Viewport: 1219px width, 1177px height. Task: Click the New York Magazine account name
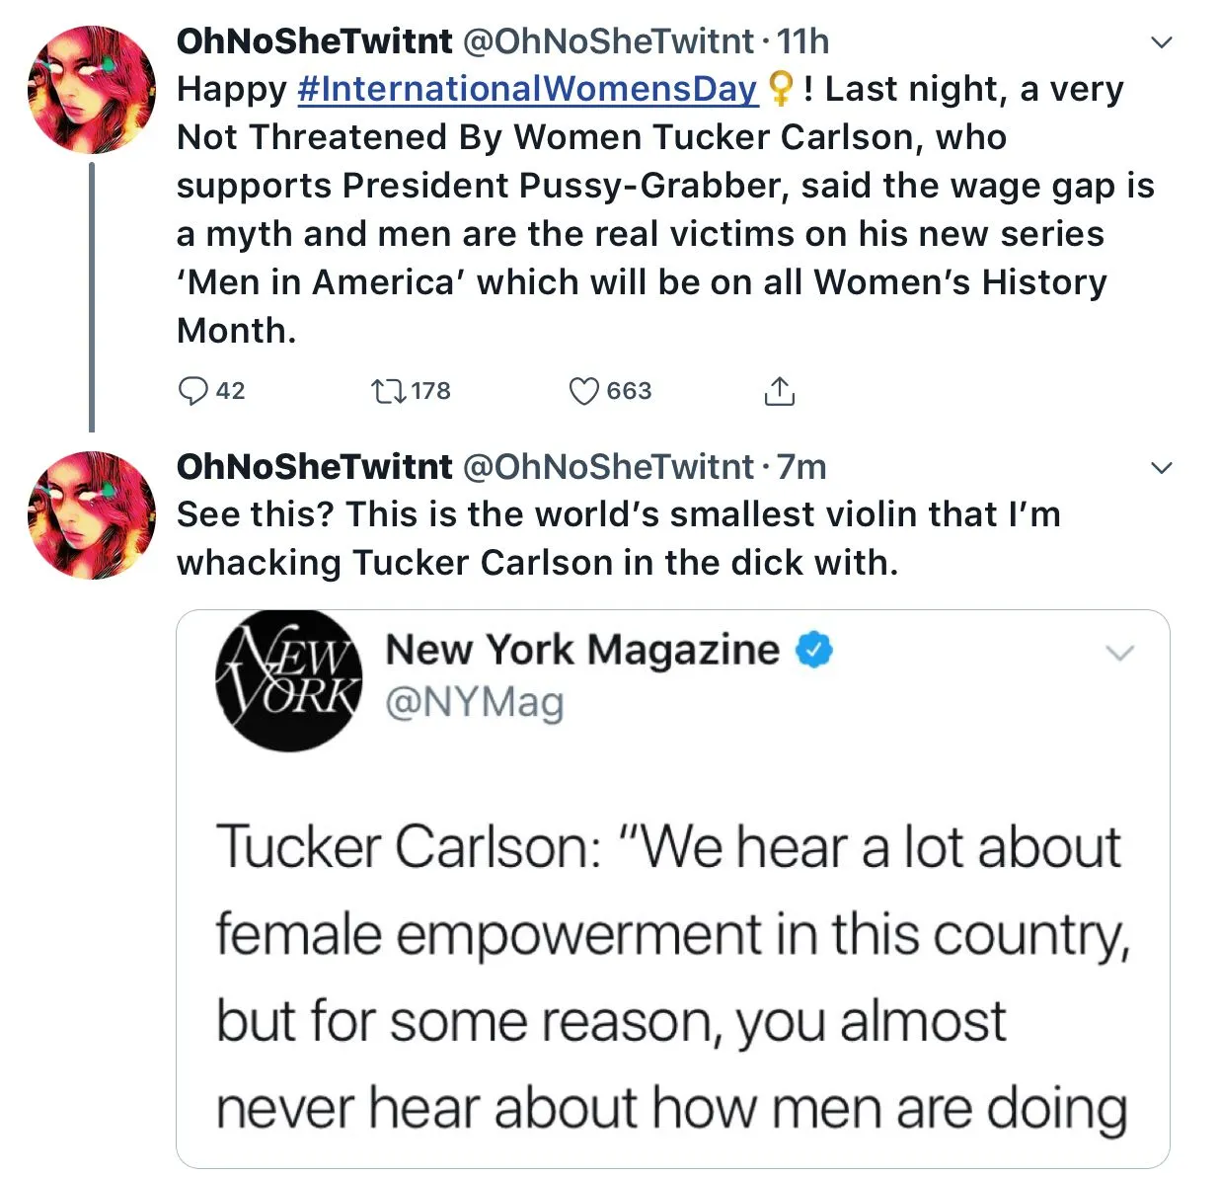pyautogui.click(x=581, y=650)
